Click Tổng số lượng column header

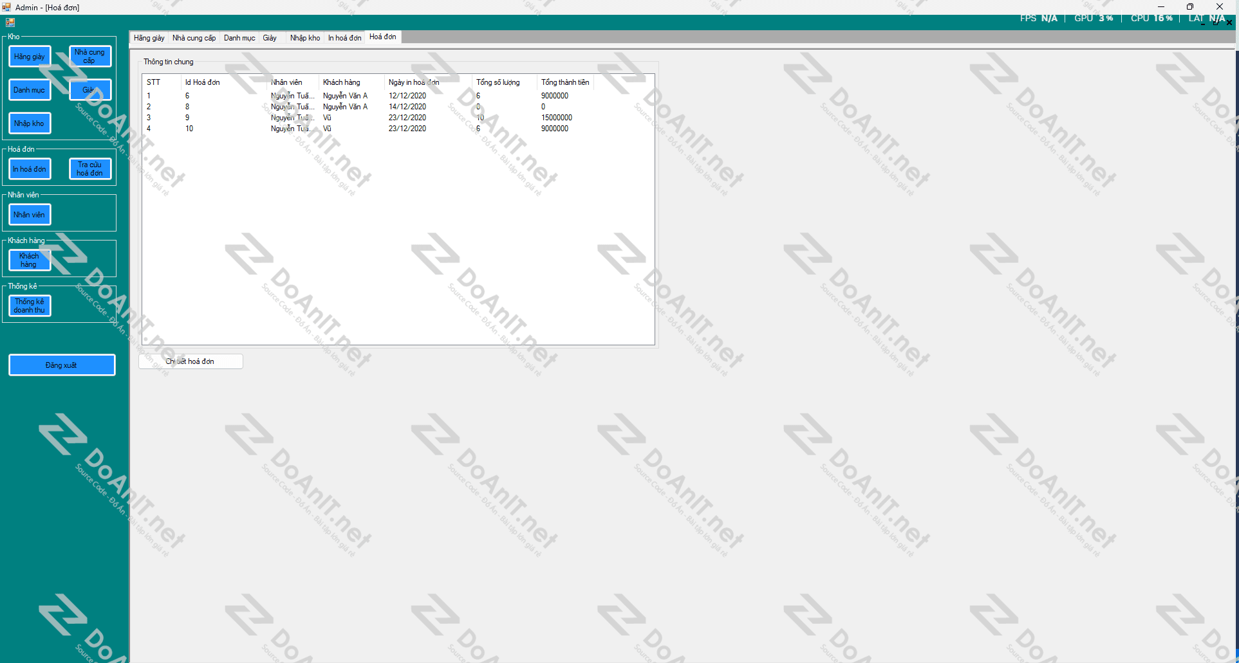point(505,82)
